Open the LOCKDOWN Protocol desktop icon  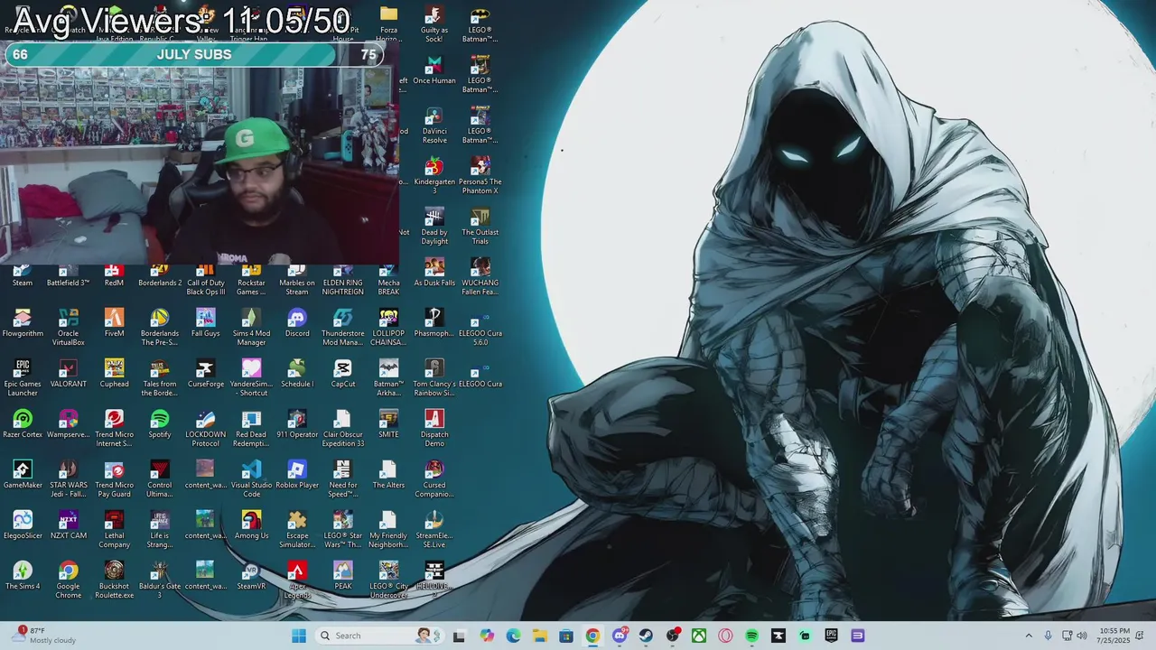206,429
